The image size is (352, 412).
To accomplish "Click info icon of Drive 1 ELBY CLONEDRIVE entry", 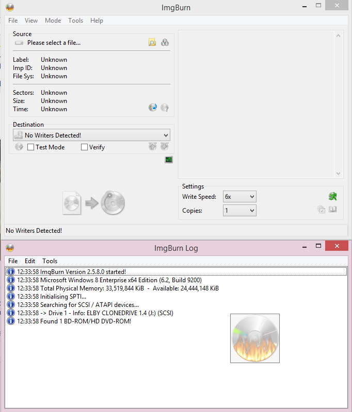I will click(x=10, y=313).
